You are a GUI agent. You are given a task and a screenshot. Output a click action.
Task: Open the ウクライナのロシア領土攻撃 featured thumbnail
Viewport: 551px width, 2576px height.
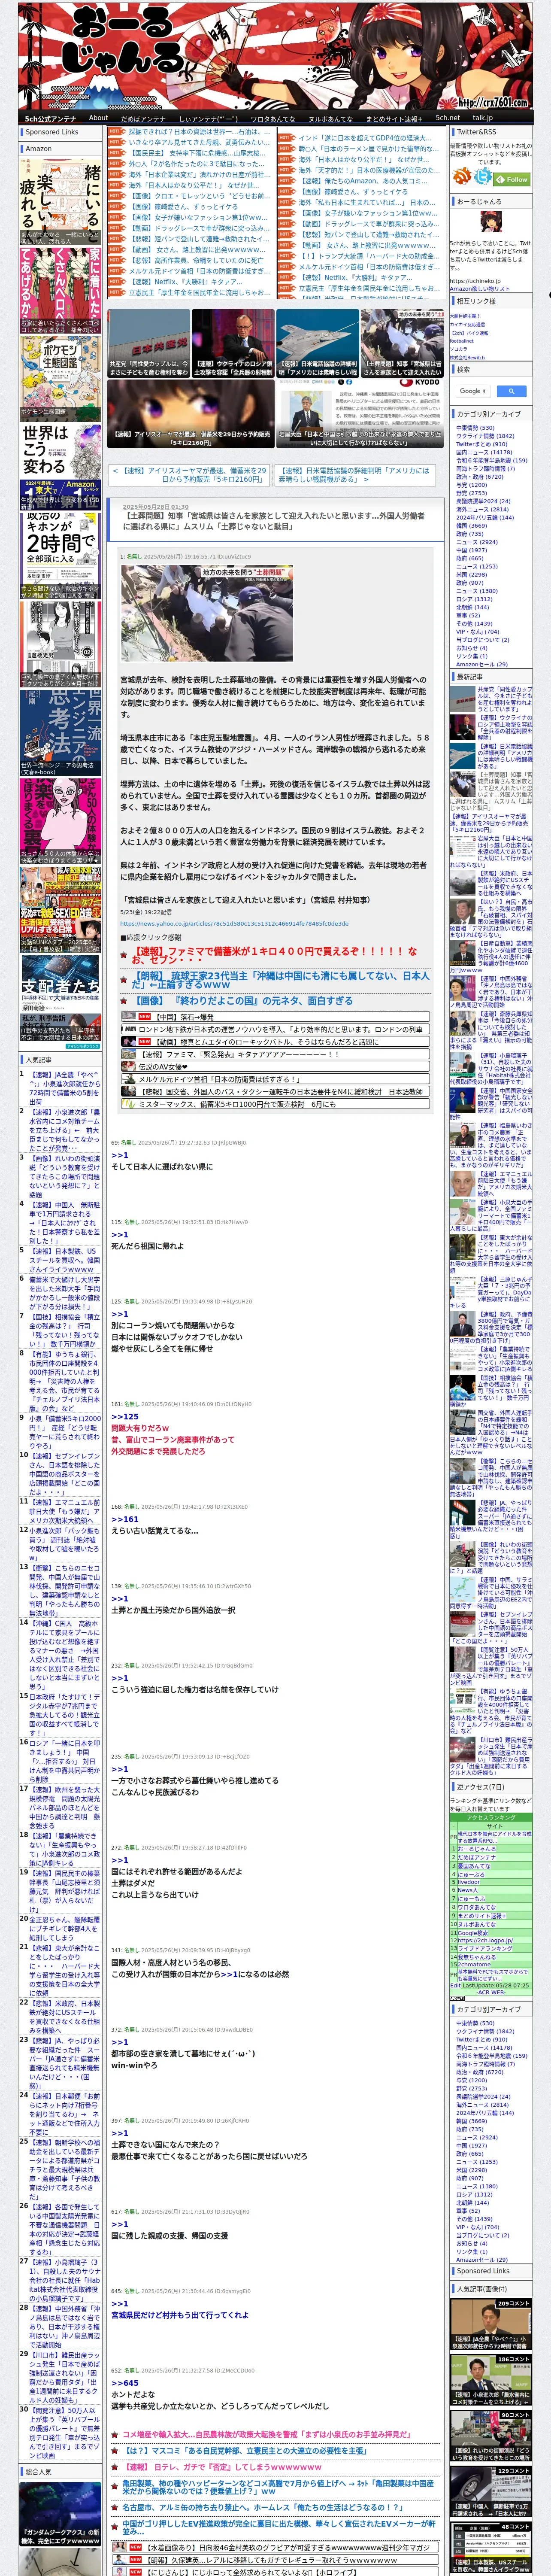pos(233,343)
